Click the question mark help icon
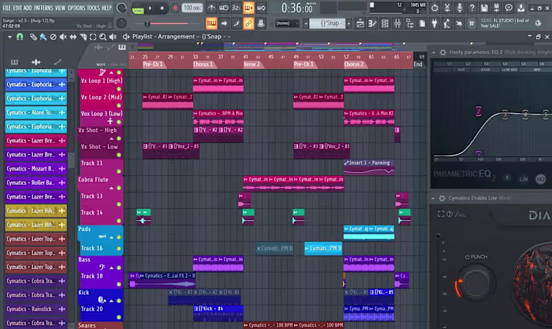Image resolution: width=552 pixels, height=329 pixels. [x=472, y=8]
